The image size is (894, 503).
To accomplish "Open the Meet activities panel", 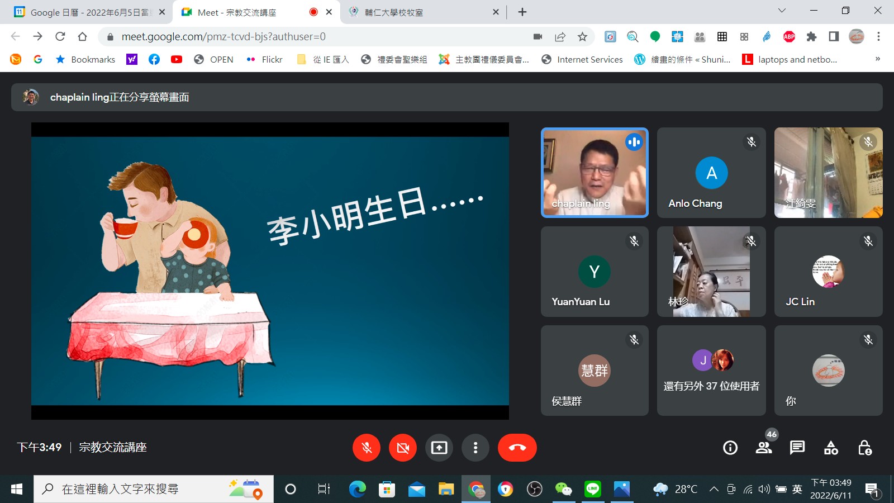I will (x=831, y=448).
